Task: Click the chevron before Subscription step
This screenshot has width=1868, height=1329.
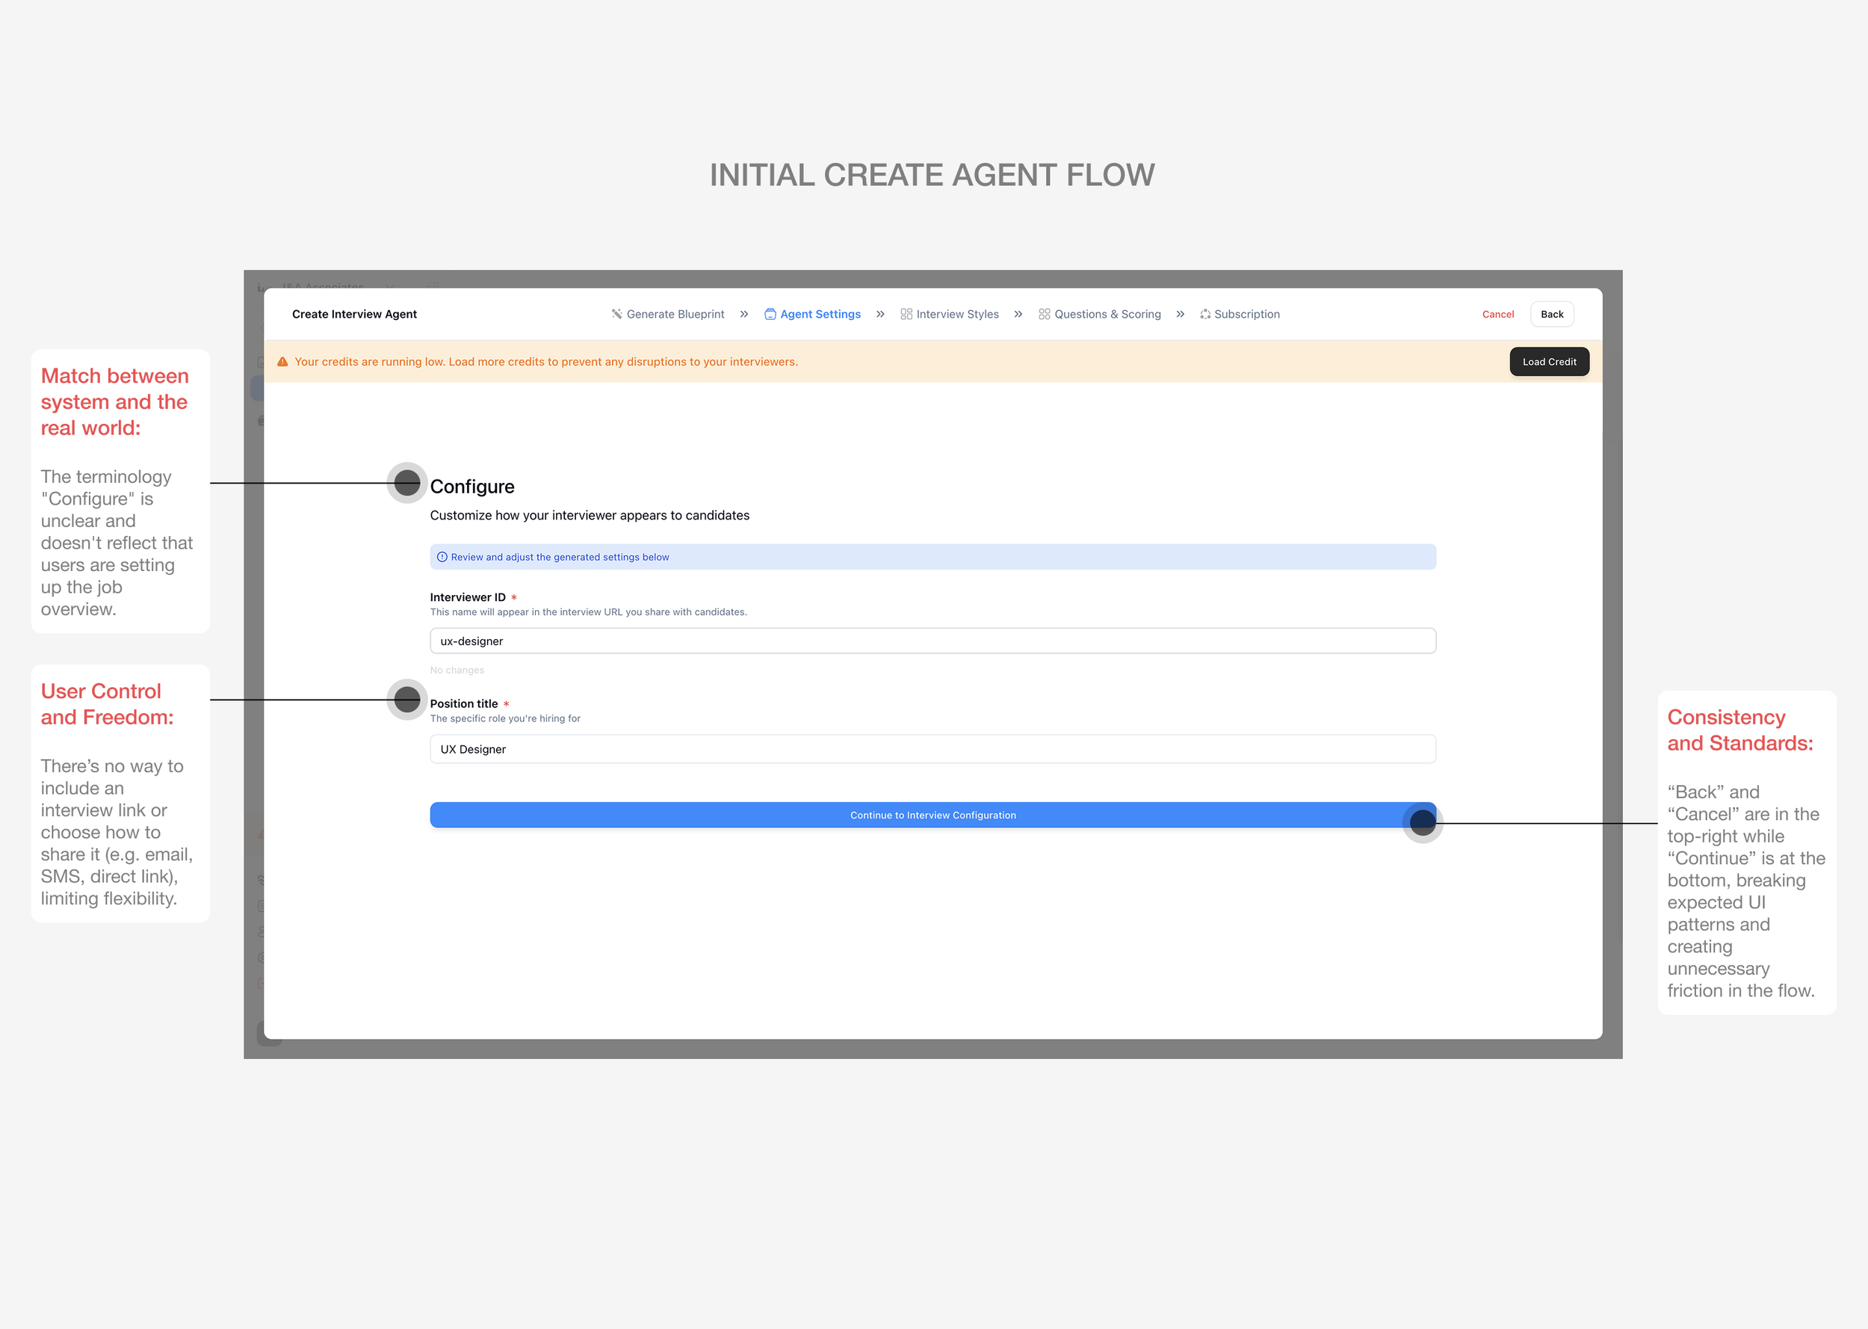Action: coord(1180,314)
